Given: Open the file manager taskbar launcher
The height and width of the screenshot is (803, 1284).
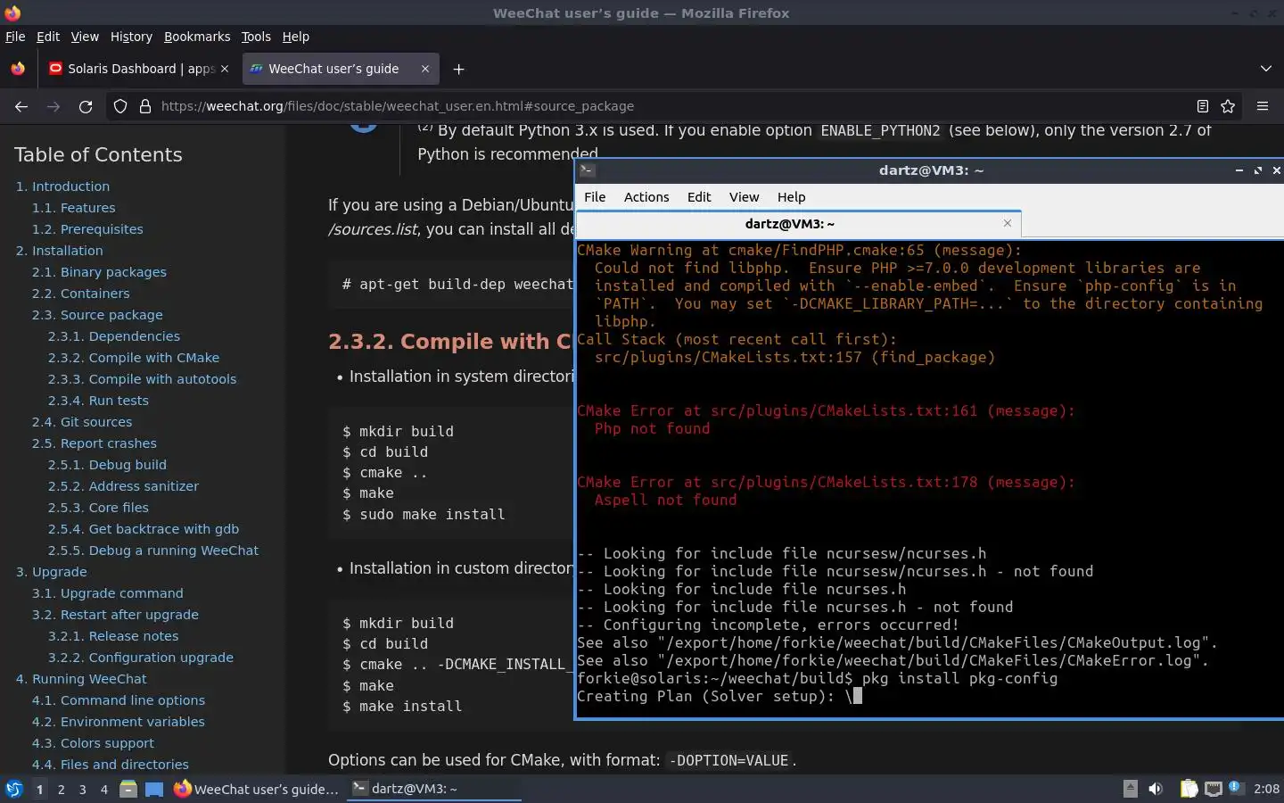Looking at the screenshot, I should [128, 789].
